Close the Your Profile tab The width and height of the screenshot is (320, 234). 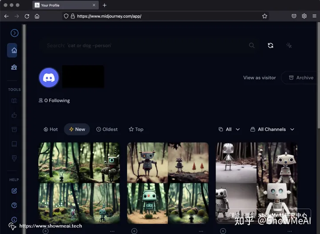[94, 5]
